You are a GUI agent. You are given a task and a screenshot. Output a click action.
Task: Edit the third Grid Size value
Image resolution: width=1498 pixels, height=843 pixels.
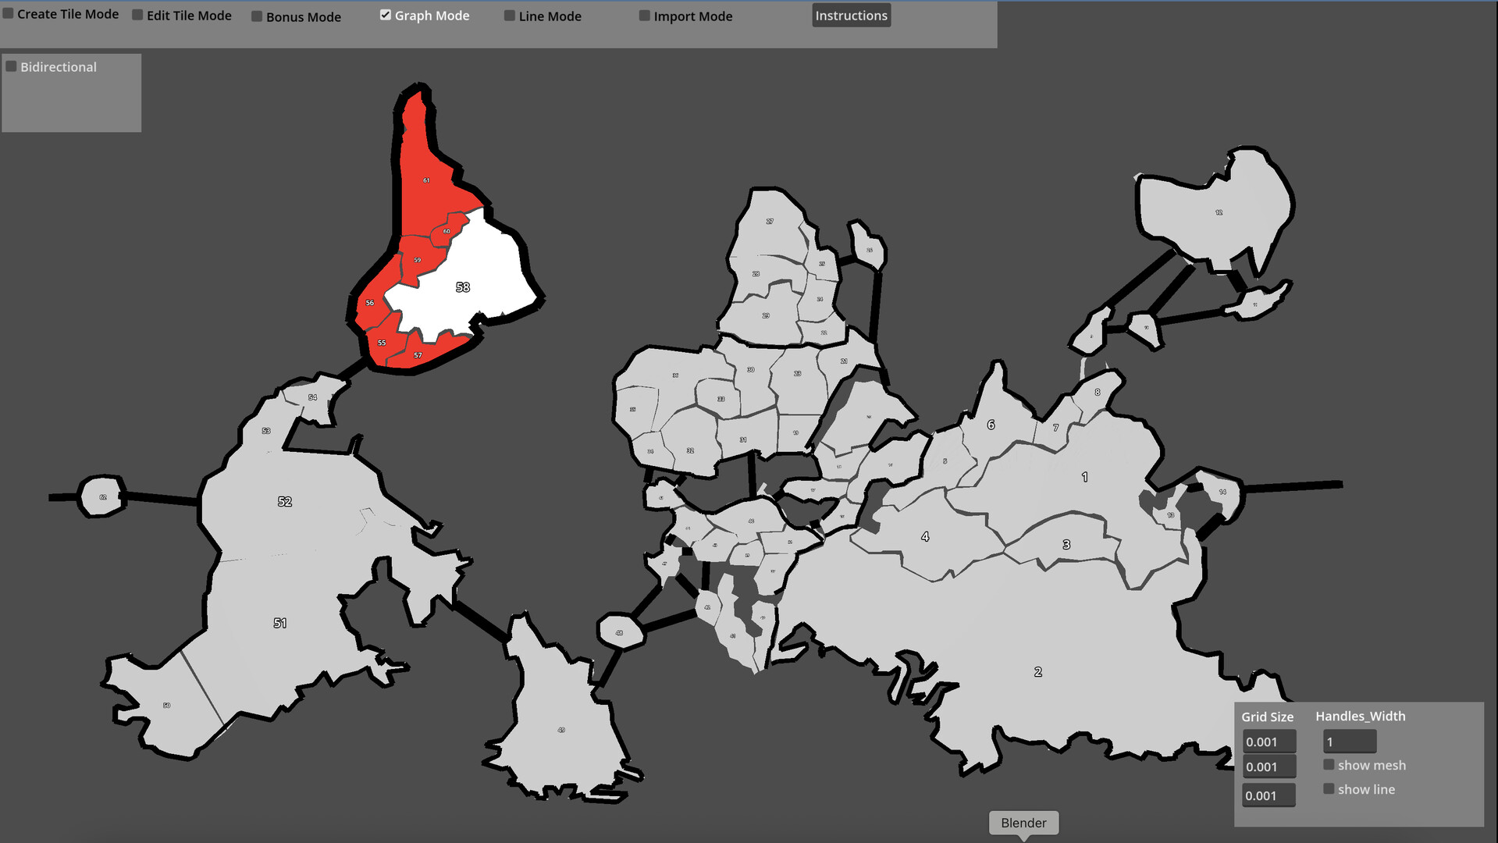pos(1268,795)
